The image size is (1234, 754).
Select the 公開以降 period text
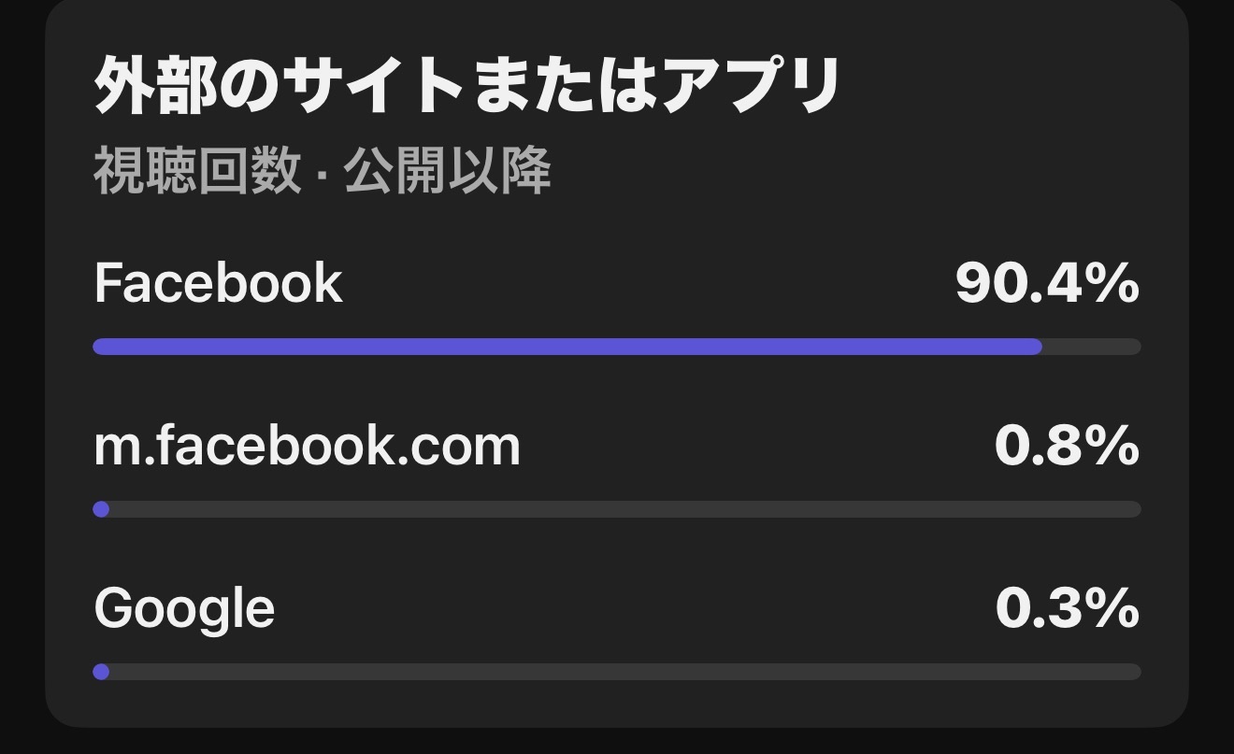[448, 172]
